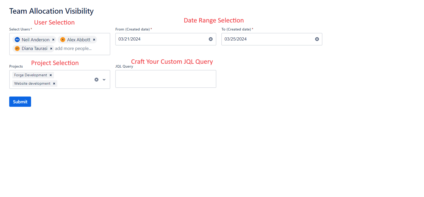
Task: Select the Forge Development tag label
Action: click(31, 75)
